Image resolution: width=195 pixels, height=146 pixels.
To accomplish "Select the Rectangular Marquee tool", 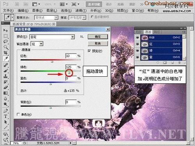I will (5, 36).
